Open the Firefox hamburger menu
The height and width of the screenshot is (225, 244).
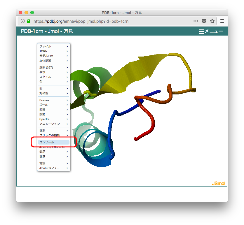click(x=222, y=21)
